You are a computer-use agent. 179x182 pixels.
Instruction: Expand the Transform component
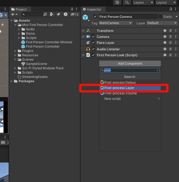(83, 31)
